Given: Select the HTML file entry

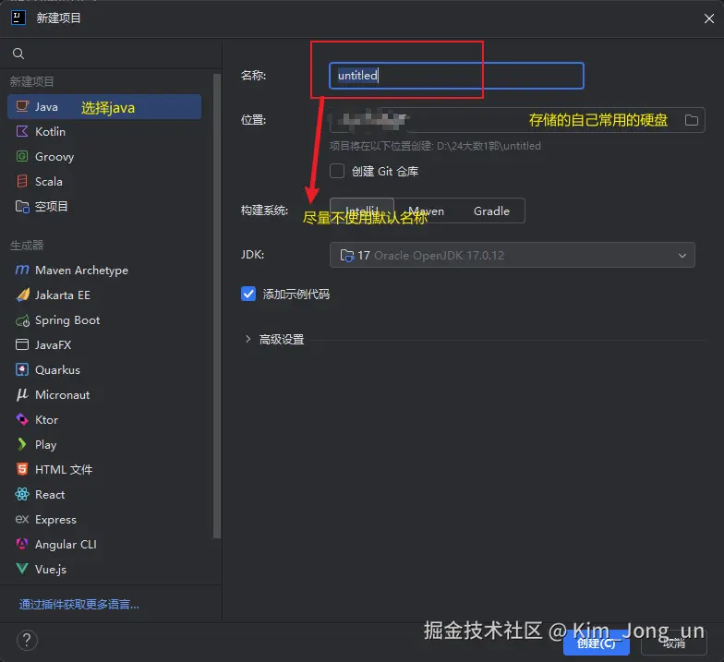Looking at the screenshot, I should click(104, 469).
